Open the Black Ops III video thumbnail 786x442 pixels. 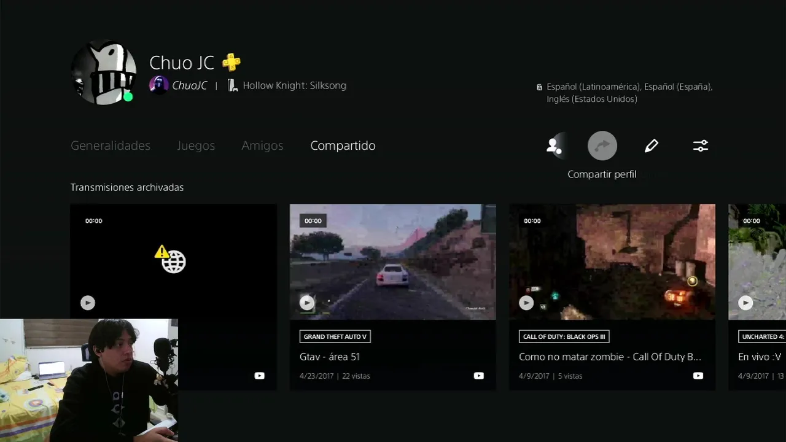pos(612,262)
